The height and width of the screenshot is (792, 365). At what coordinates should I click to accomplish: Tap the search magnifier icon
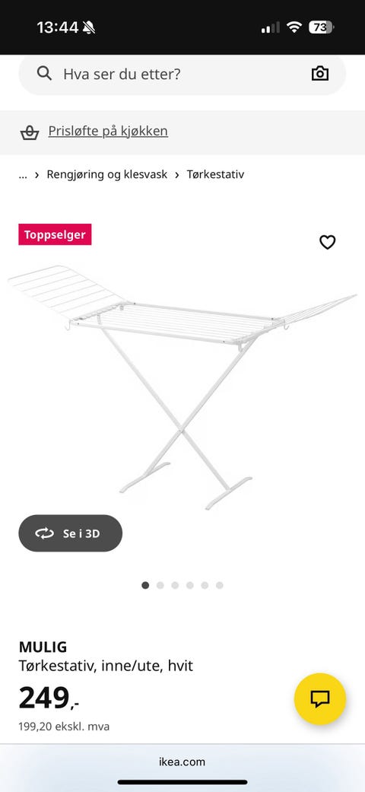[x=44, y=74]
